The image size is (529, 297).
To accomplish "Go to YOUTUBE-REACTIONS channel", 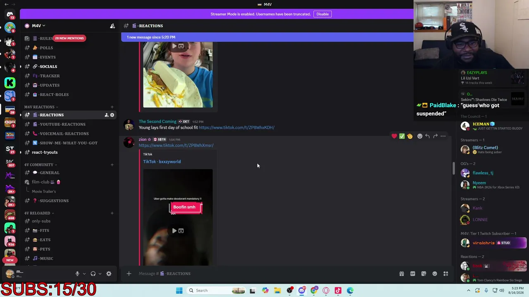I will click(x=69, y=124).
